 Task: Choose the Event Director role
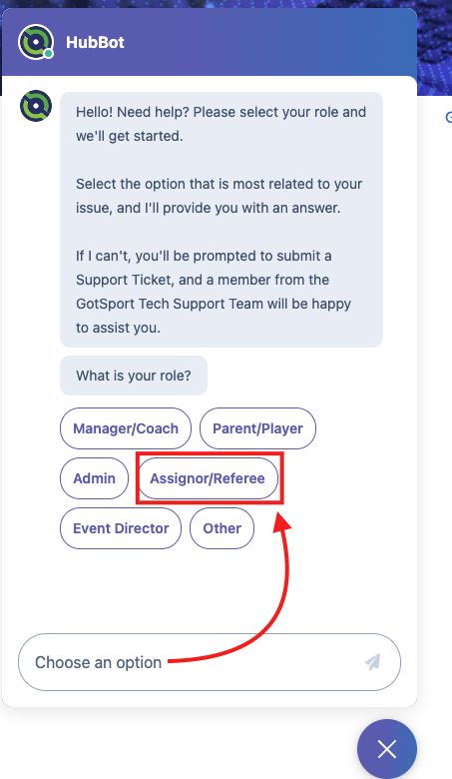121,528
